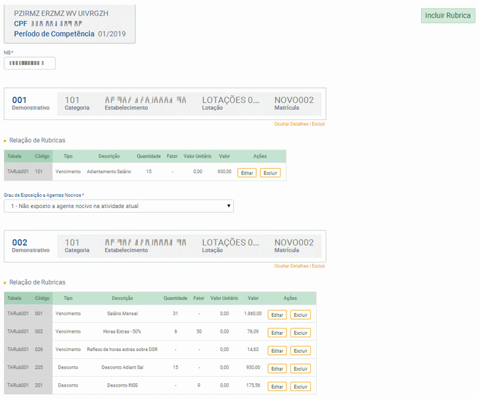Delete the Salário Mensal row
Image resolution: width=479 pixels, height=399 pixels.
click(x=300, y=315)
